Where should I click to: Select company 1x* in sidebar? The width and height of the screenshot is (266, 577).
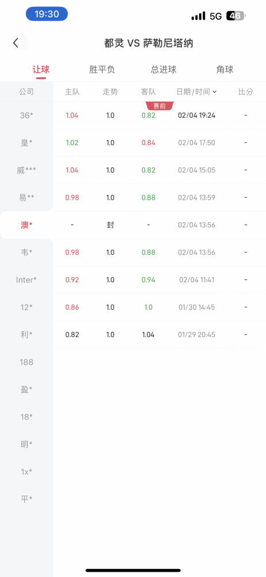click(x=26, y=472)
